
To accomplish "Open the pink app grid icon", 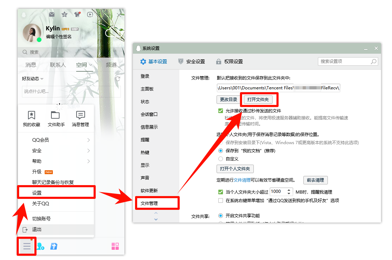I will tap(115, 246).
